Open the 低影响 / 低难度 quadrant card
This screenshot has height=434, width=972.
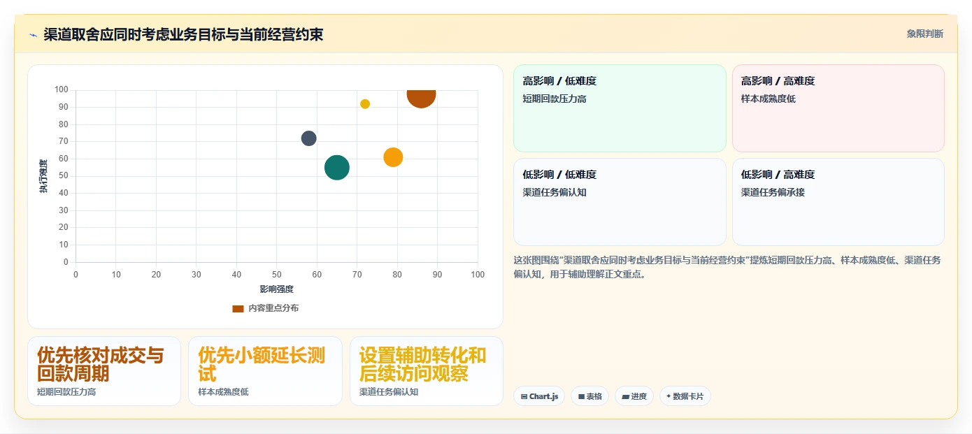pos(620,202)
